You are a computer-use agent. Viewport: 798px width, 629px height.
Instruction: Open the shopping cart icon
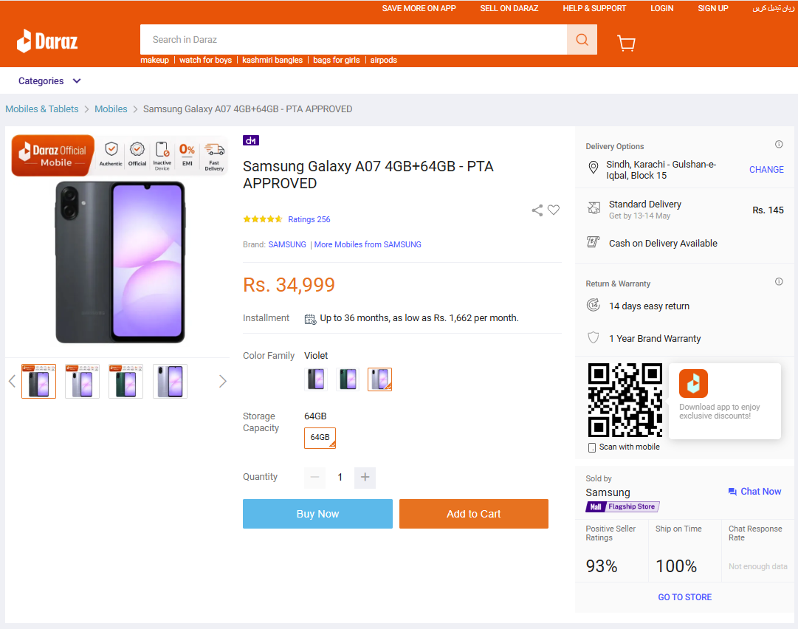[x=626, y=44]
